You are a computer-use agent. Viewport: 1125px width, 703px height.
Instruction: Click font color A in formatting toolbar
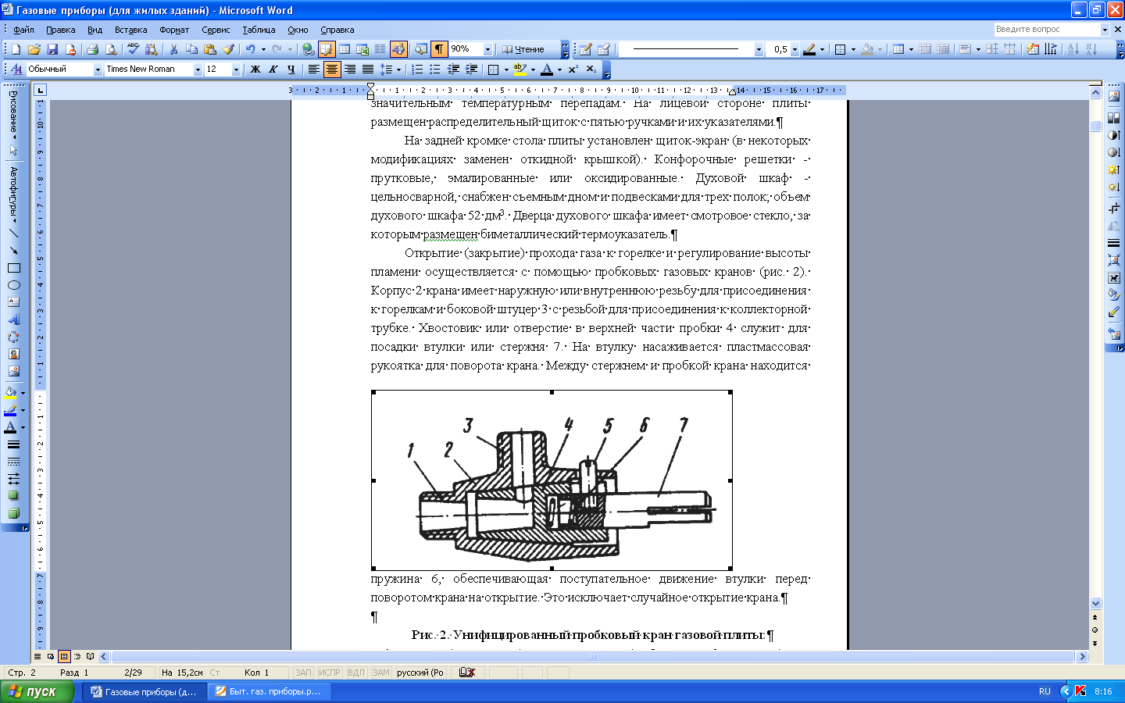(547, 70)
